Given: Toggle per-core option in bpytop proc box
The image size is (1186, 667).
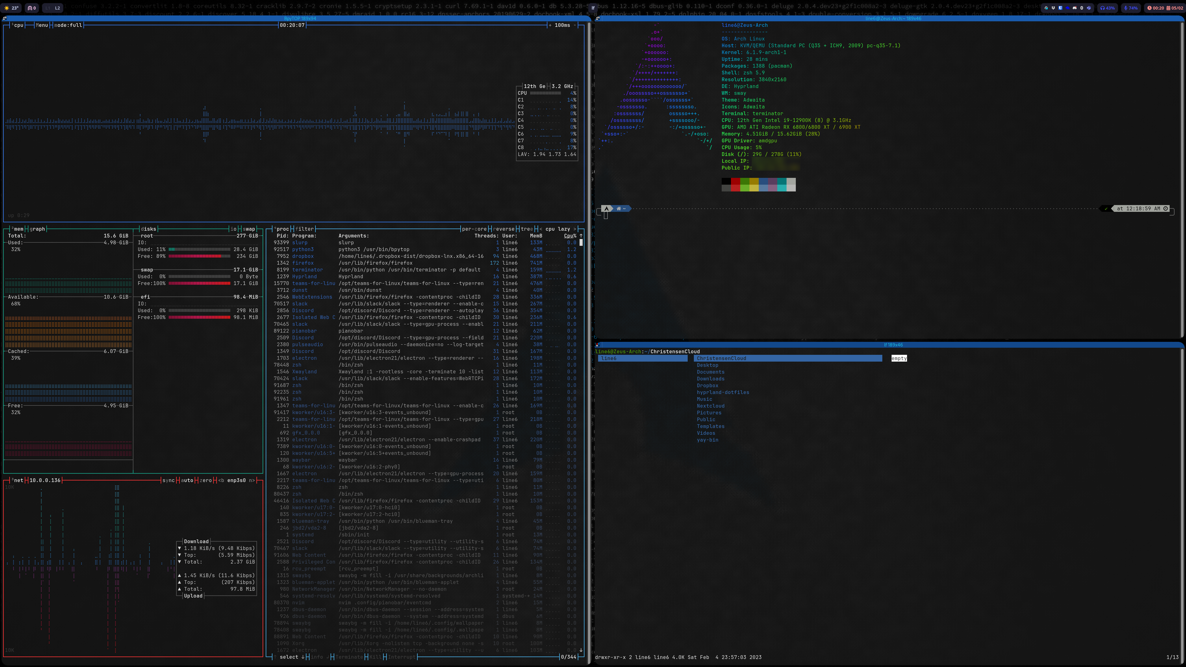Looking at the screenshot, I should pos(474,229).
